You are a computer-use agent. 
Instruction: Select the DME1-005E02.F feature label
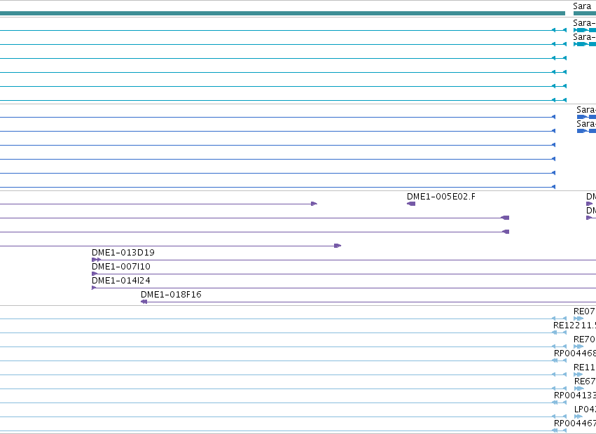click(x=441, y=197)
